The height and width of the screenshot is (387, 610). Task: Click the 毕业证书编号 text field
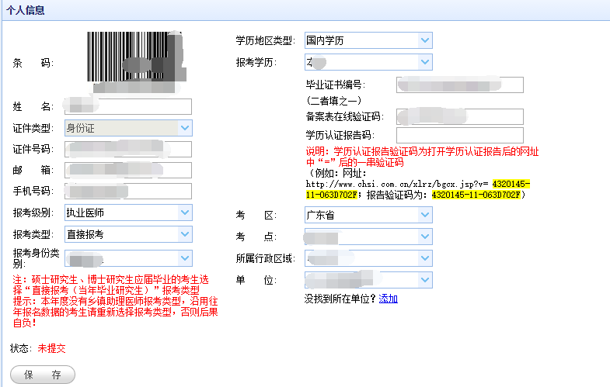pos(459,85)
